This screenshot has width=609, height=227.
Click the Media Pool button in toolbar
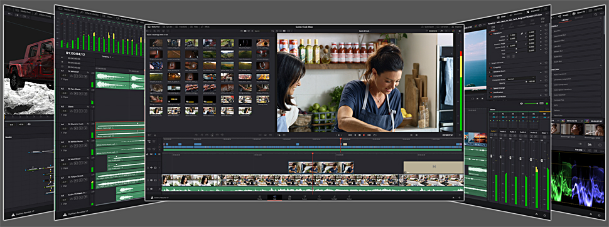pos(155,27)
